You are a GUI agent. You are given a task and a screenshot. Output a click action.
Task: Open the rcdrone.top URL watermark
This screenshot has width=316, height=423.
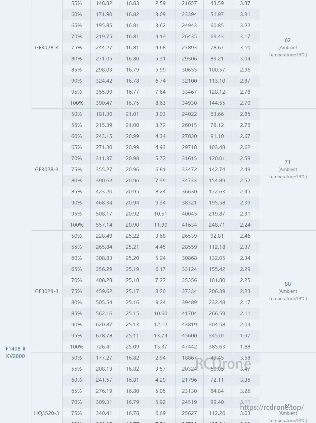pos(272,407)
